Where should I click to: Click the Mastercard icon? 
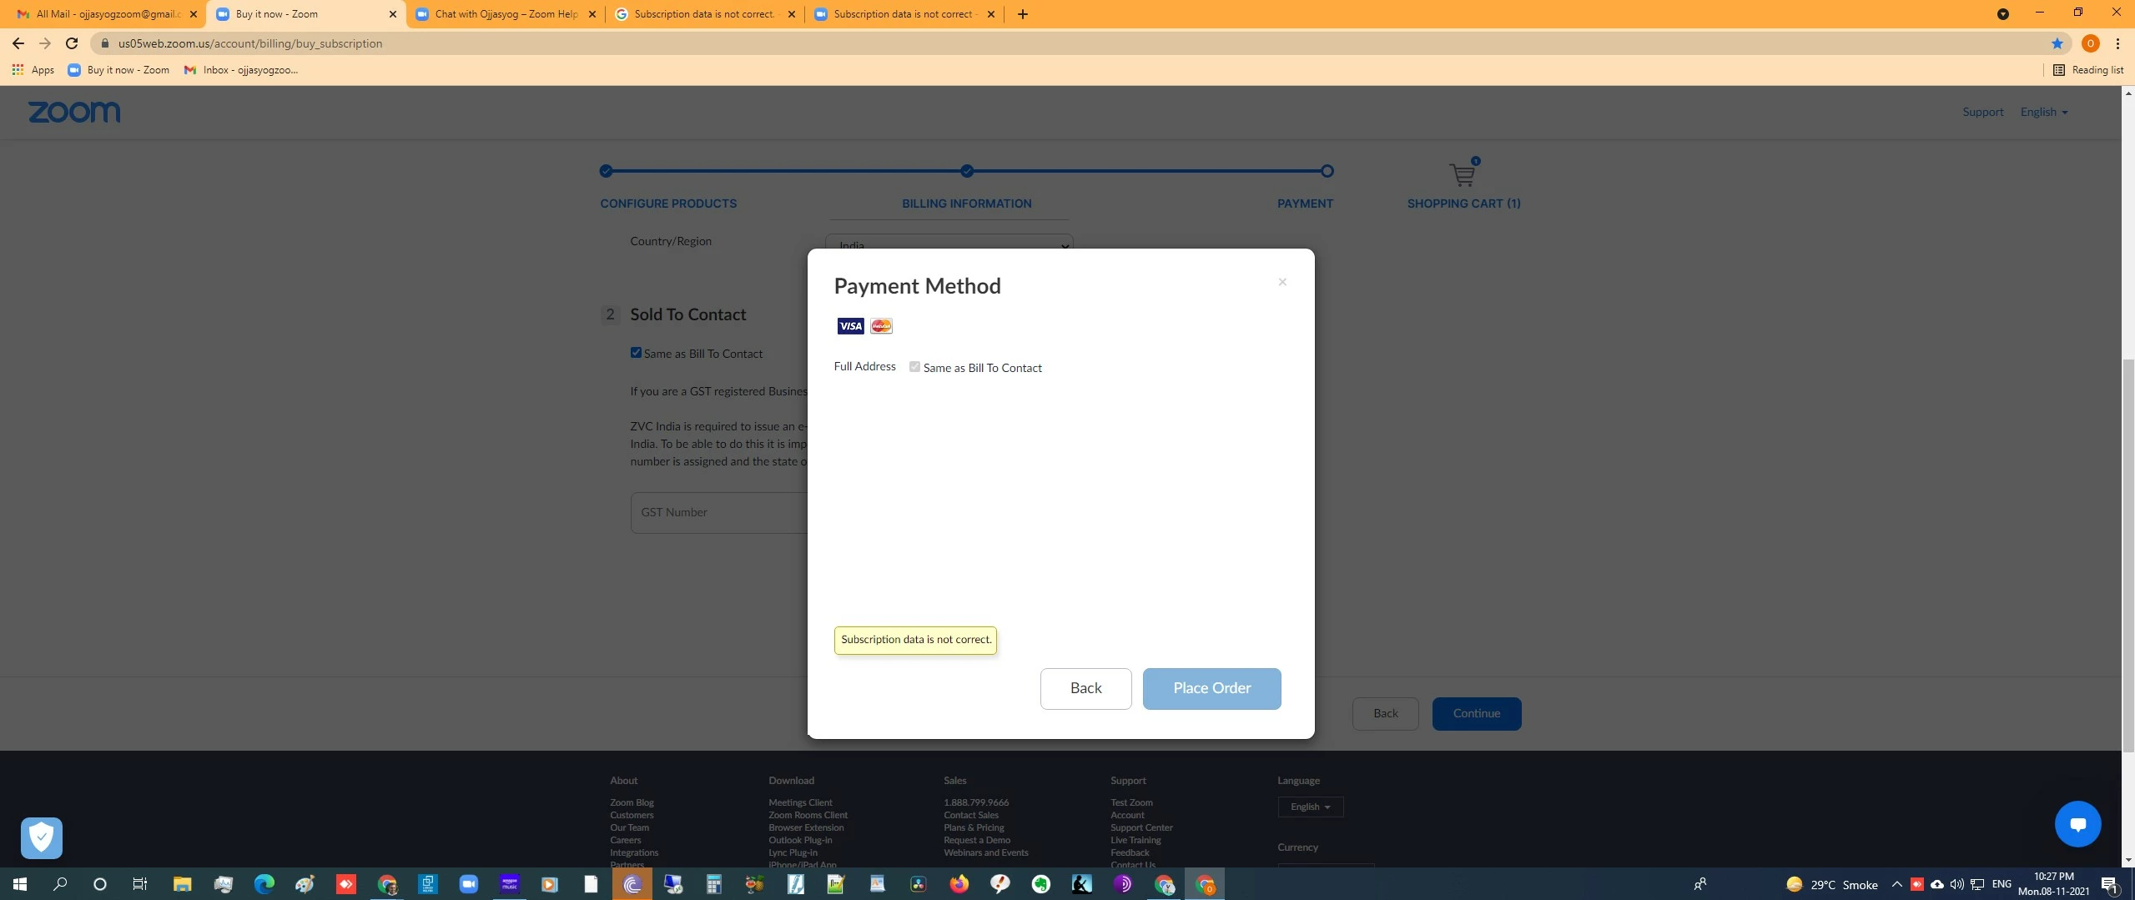pyautogui.click(x=881, y=326)
